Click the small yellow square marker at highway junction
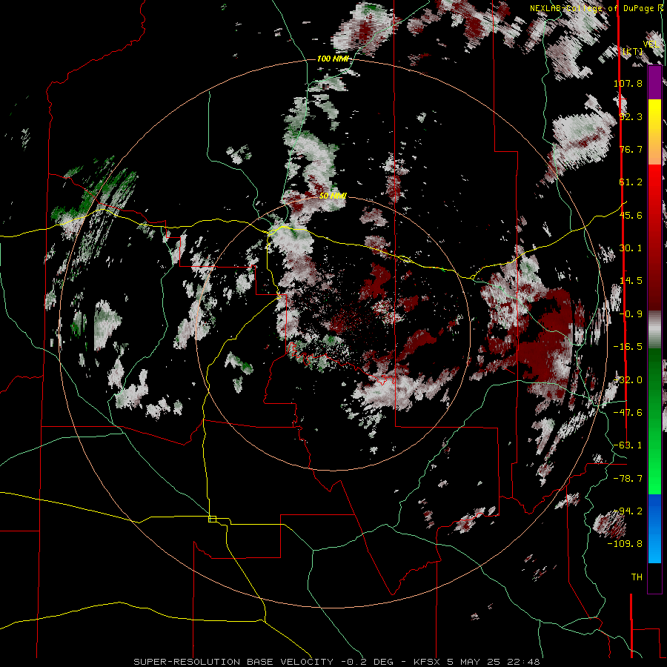 click(x=212, y=519)
